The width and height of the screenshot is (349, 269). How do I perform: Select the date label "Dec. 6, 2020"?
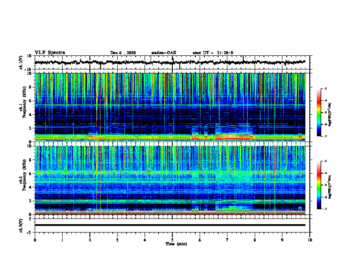click(123, 53)
